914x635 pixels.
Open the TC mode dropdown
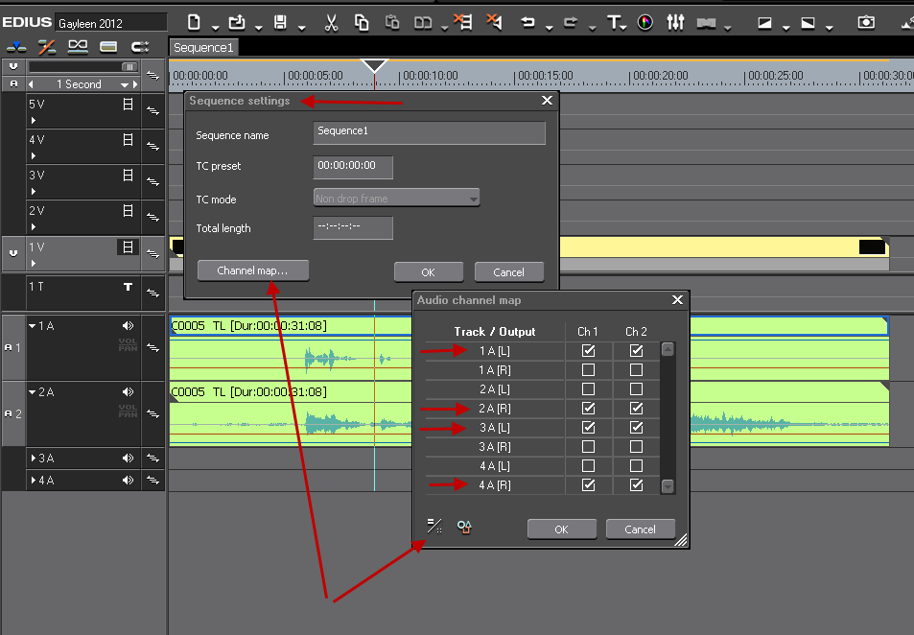(396, 199)
